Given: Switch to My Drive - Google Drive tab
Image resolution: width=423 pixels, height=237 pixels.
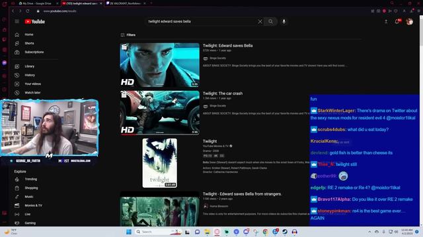Looking at the screenshot, I should click(x=37, y=3).
